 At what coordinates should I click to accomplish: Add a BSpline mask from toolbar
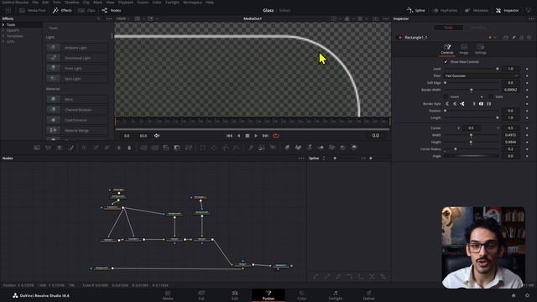point(237,148)
